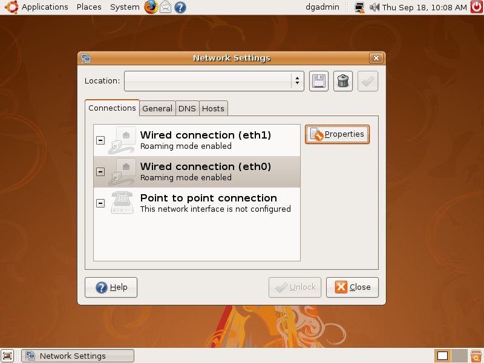Click the red power quit icon
The image size is (484, 363).
477,7
